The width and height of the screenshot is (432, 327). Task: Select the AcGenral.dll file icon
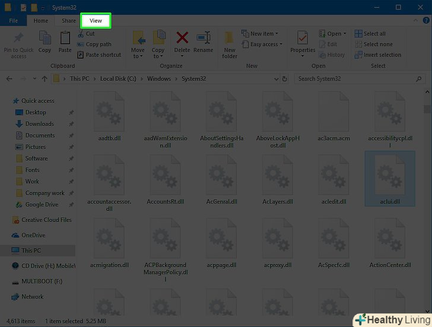click(221, 175)
